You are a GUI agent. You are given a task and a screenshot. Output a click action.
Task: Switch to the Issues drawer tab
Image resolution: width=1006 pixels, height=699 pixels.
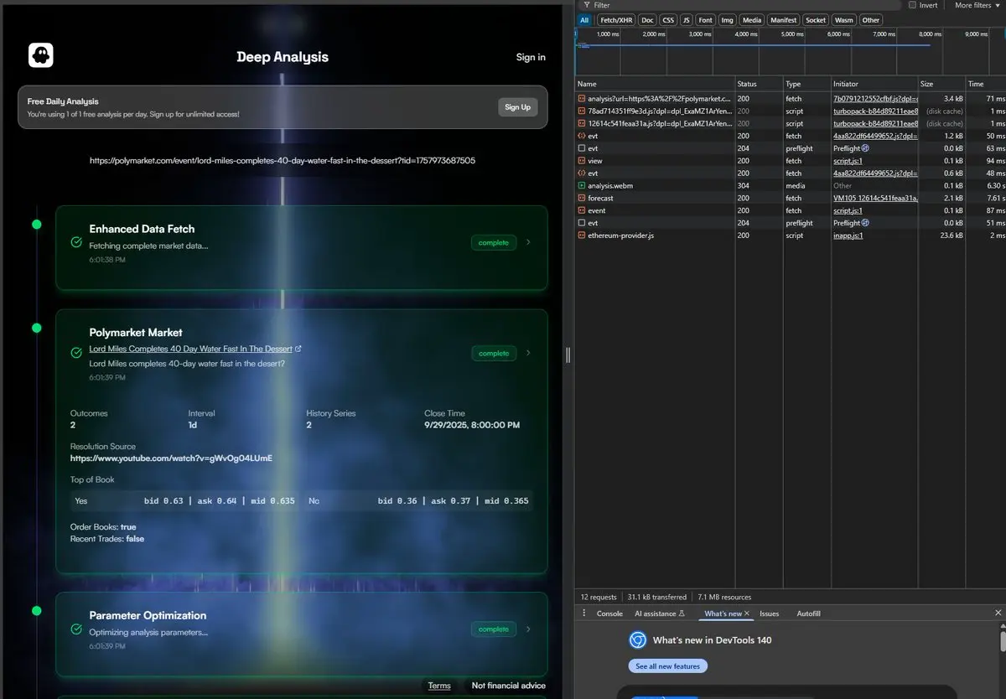(x=770, y=614)
